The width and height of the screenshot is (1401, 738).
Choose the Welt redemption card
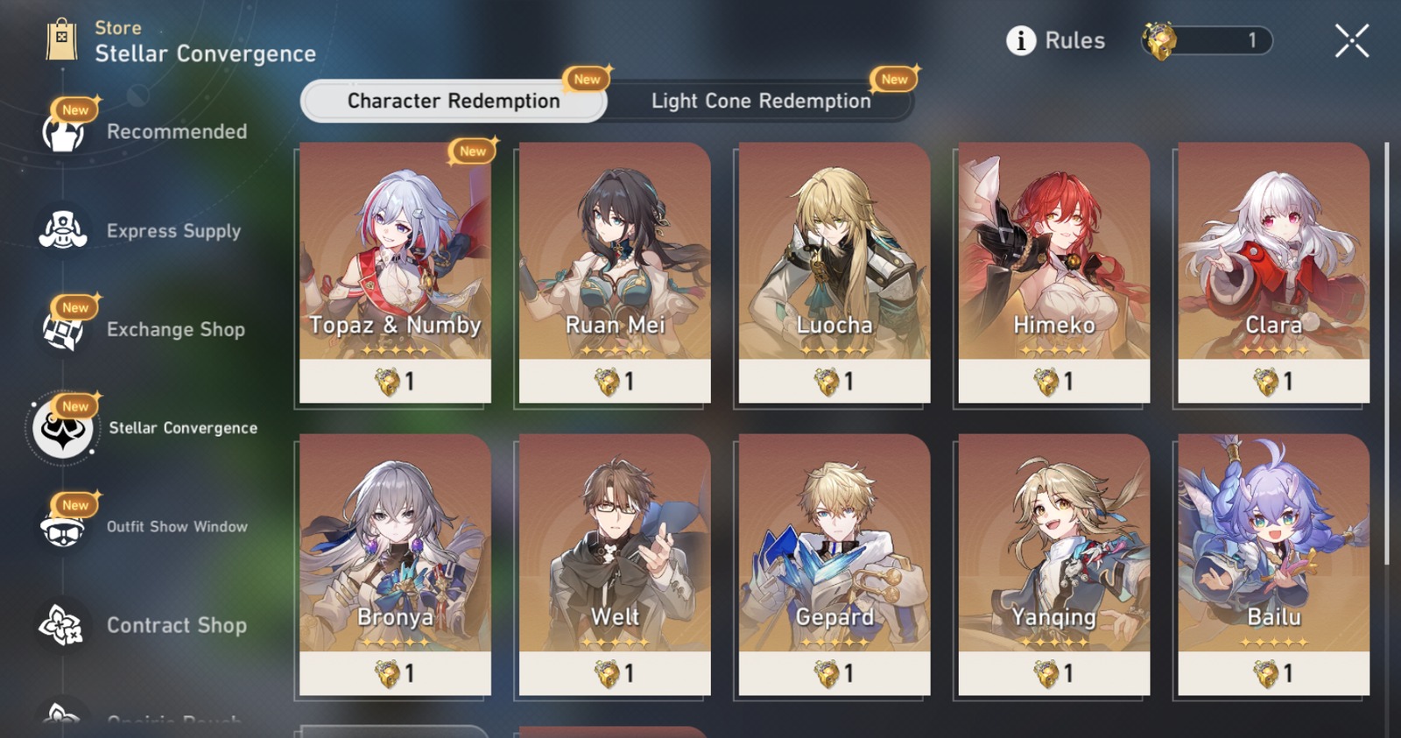[615, 565]
